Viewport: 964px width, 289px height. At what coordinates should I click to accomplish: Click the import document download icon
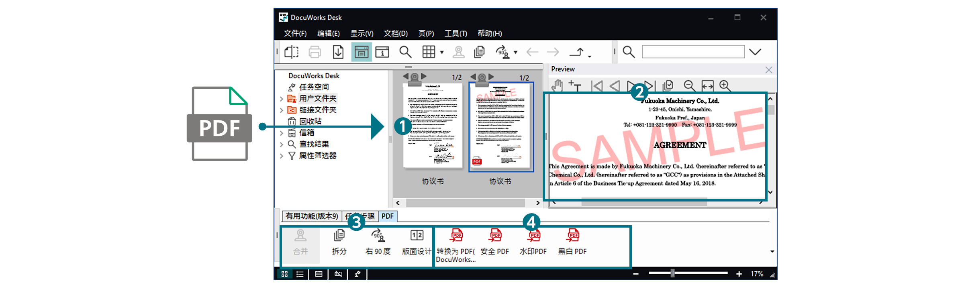tap(338, 52)
